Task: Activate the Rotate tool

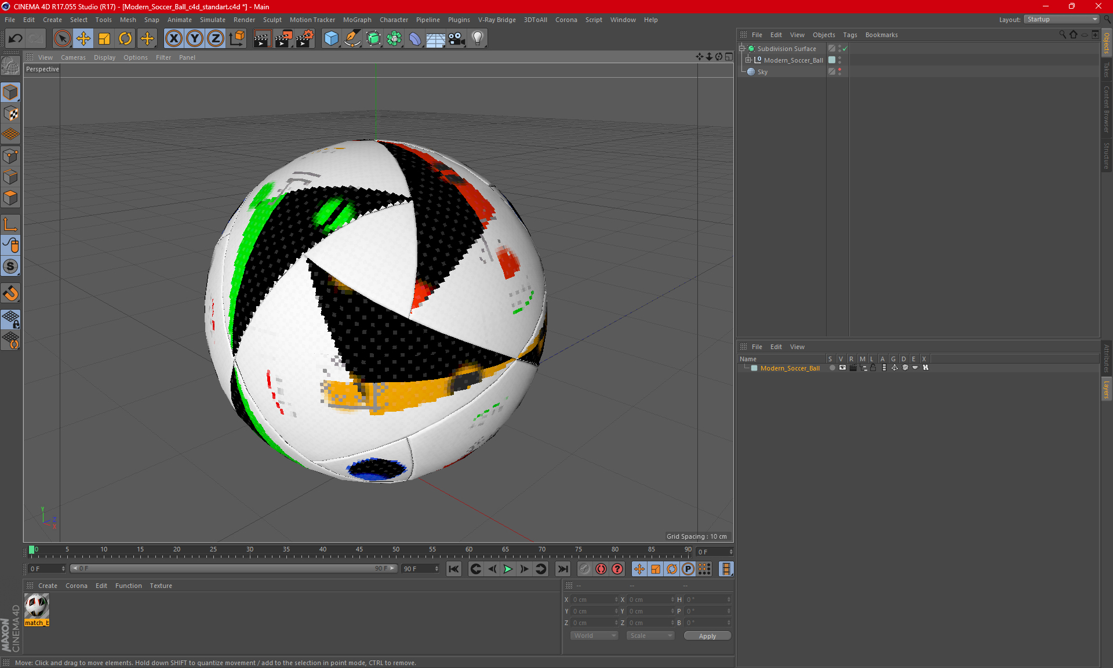Action: [125, 39]
